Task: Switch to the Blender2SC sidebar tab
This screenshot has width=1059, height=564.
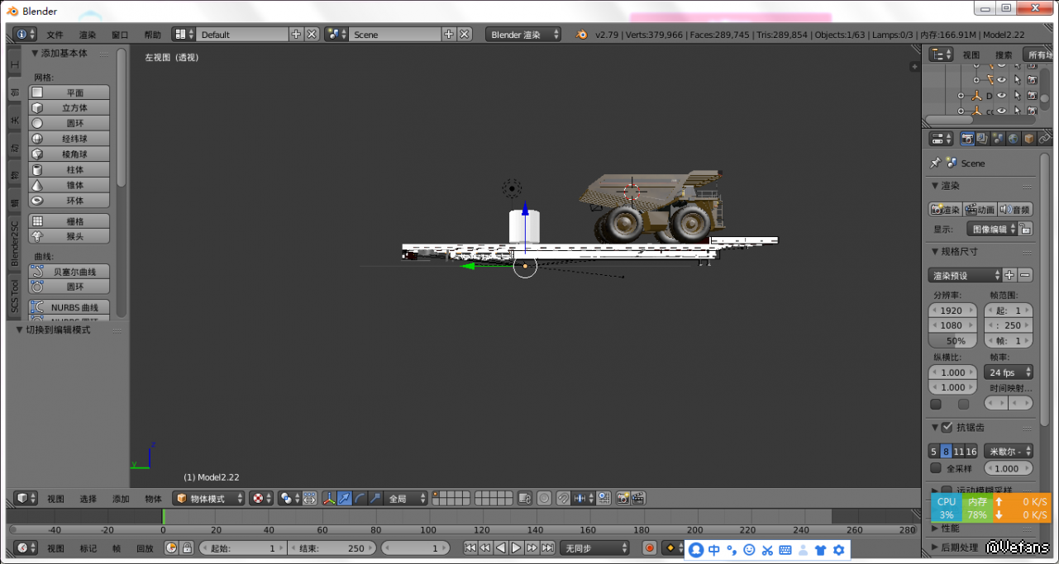Action: tap(14, 242)
